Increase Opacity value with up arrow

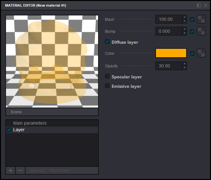pyautogui.click(x=185, y=64)
